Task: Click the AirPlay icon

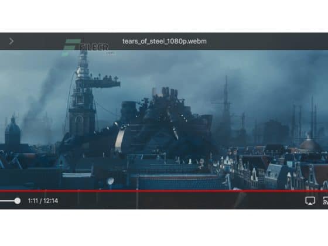Action: 310,201
